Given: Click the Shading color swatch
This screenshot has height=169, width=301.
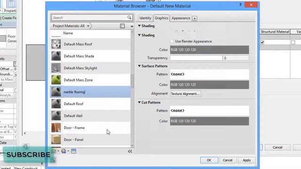Looking at the screenshot, I should [209, 50].
